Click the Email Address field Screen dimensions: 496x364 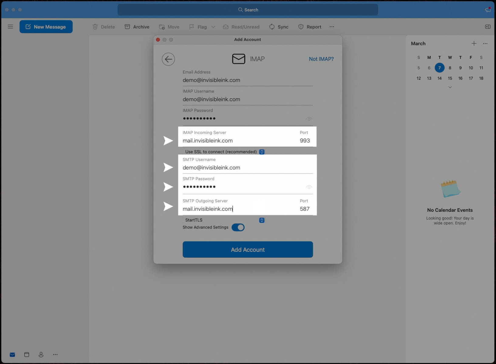pyautogui.click(x=248, y=80)
